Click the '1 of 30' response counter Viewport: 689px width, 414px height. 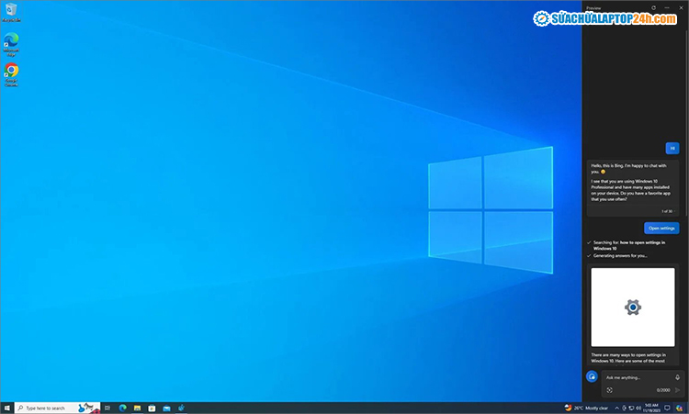click(667, 211)
